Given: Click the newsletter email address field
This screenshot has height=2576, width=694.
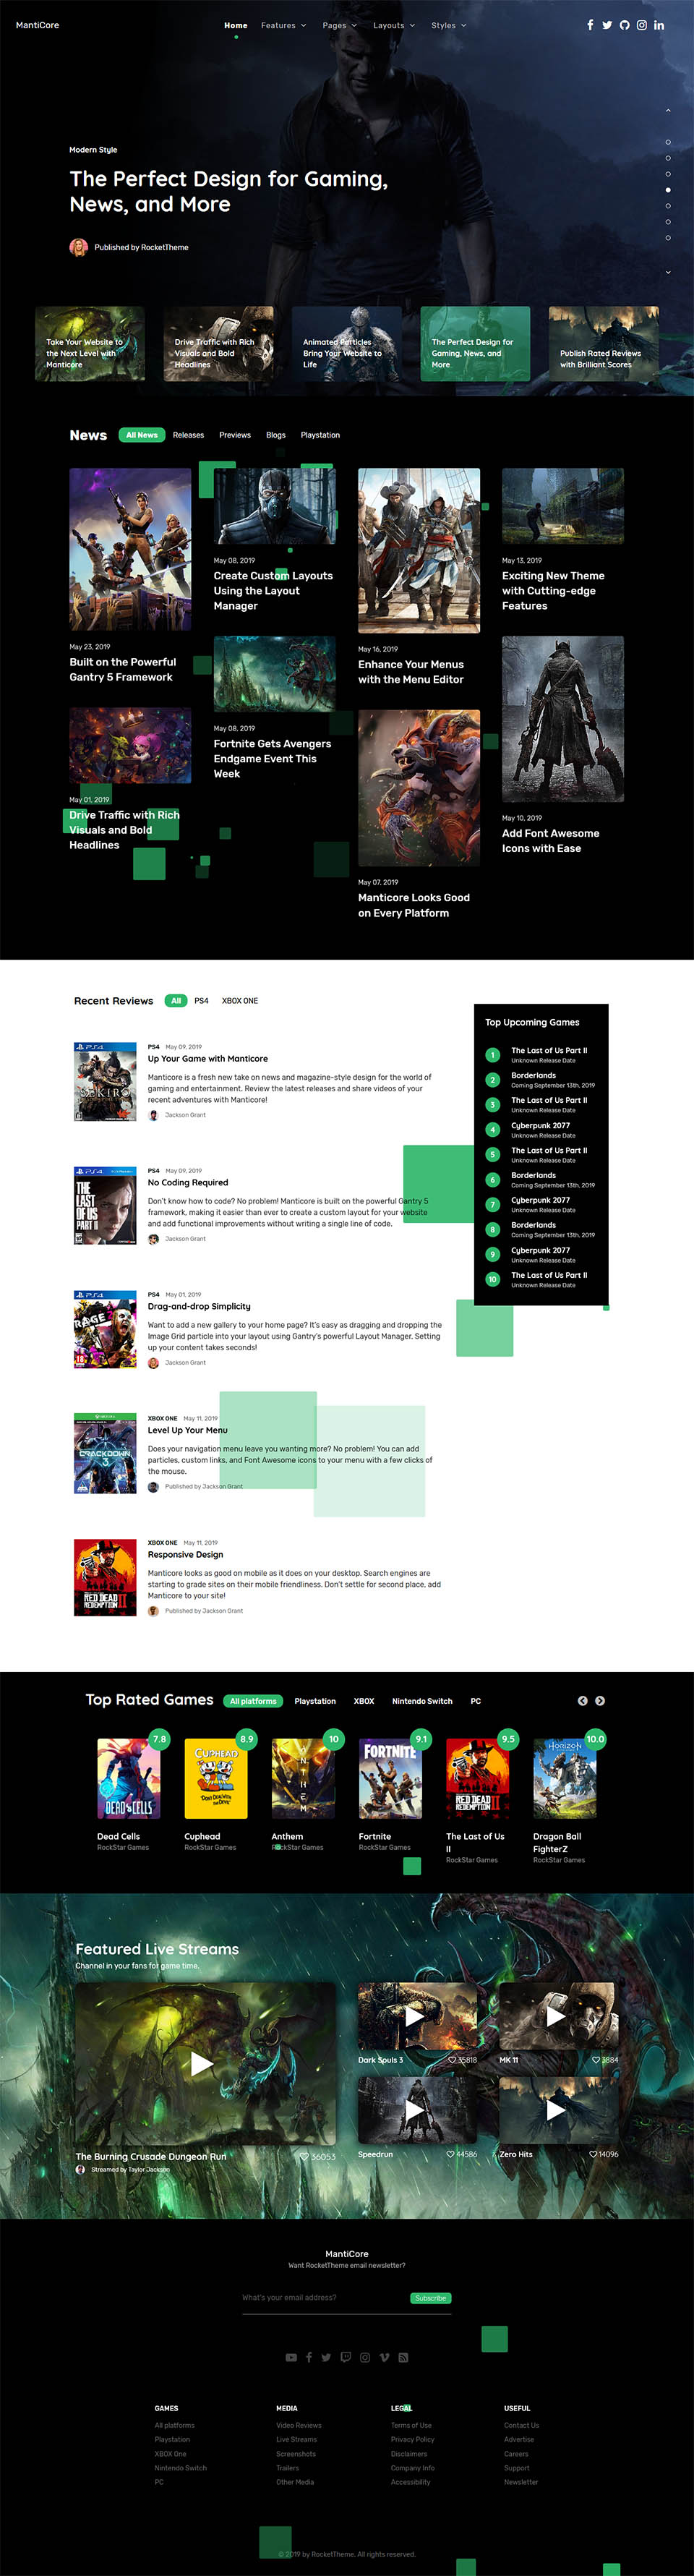Looking at the screenshot, I should coord(322,2297).
